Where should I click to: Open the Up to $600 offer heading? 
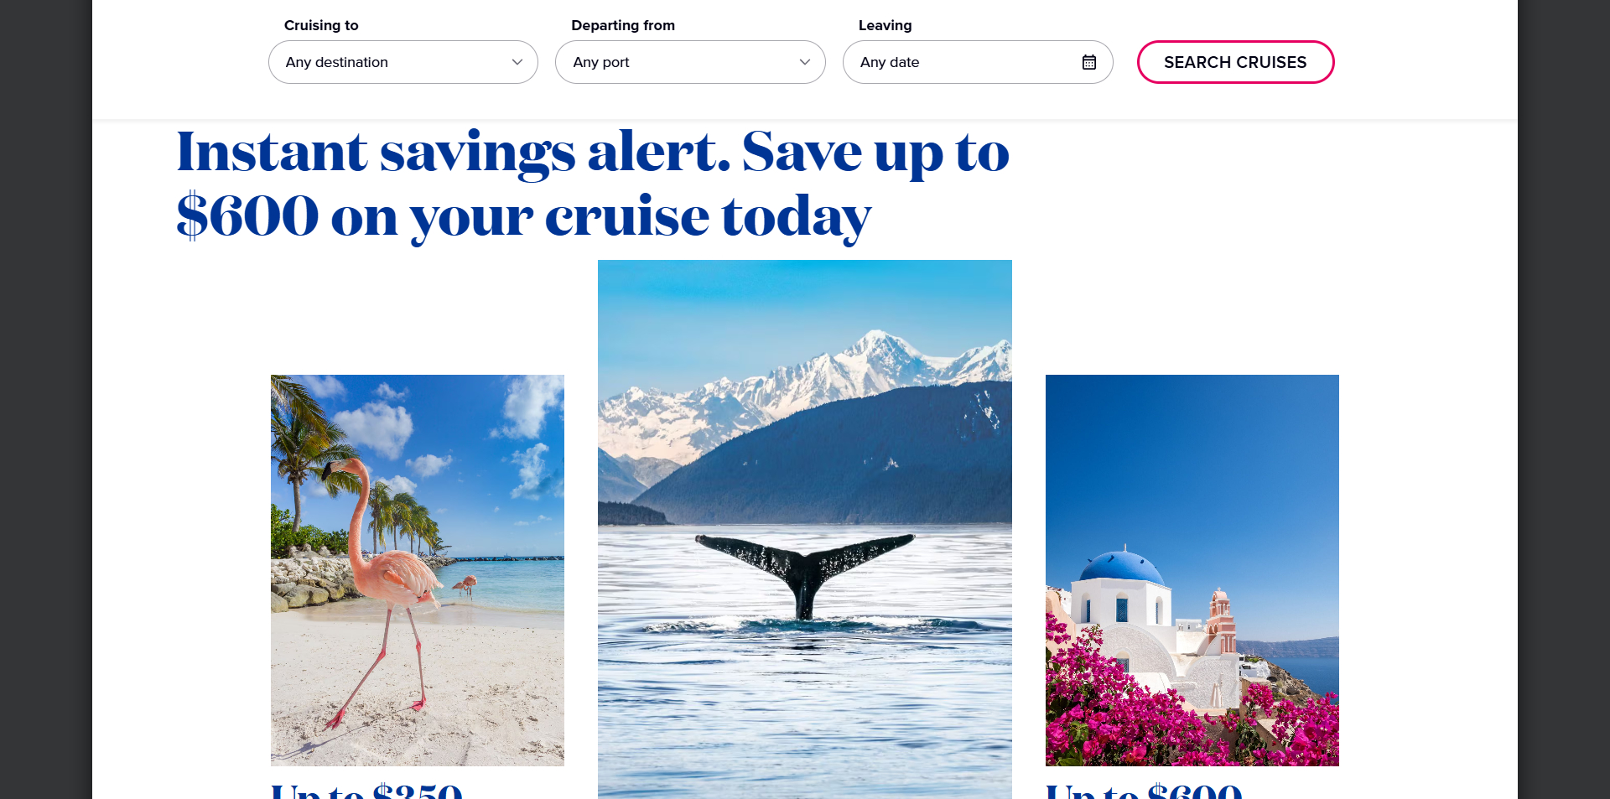(x=1144, y=791)
